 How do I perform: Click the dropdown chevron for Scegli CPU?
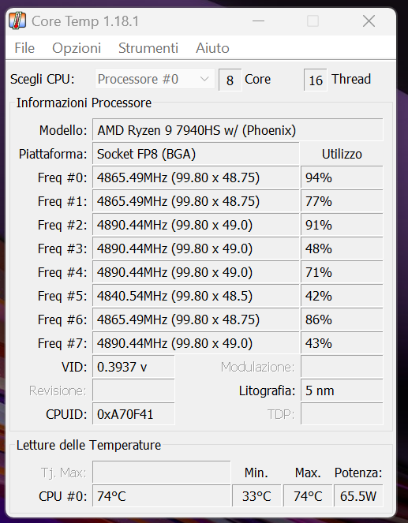(x=204, y=79)
